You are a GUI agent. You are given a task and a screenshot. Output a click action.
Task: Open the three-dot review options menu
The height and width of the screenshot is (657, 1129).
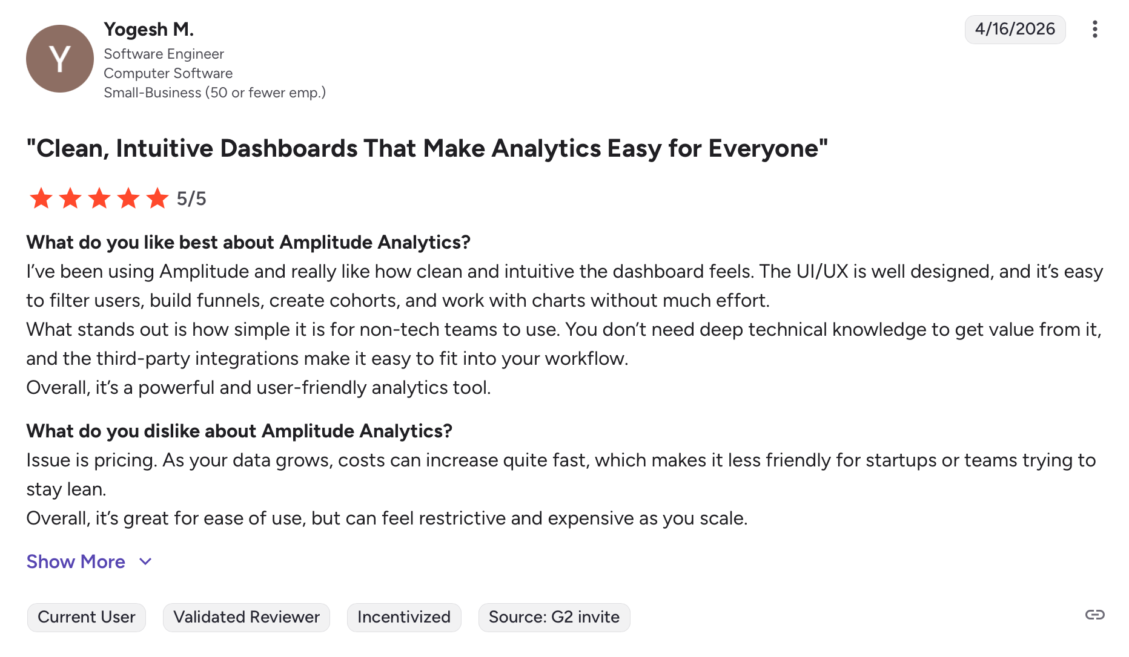pyautogui.click(x=1094, y=29)
